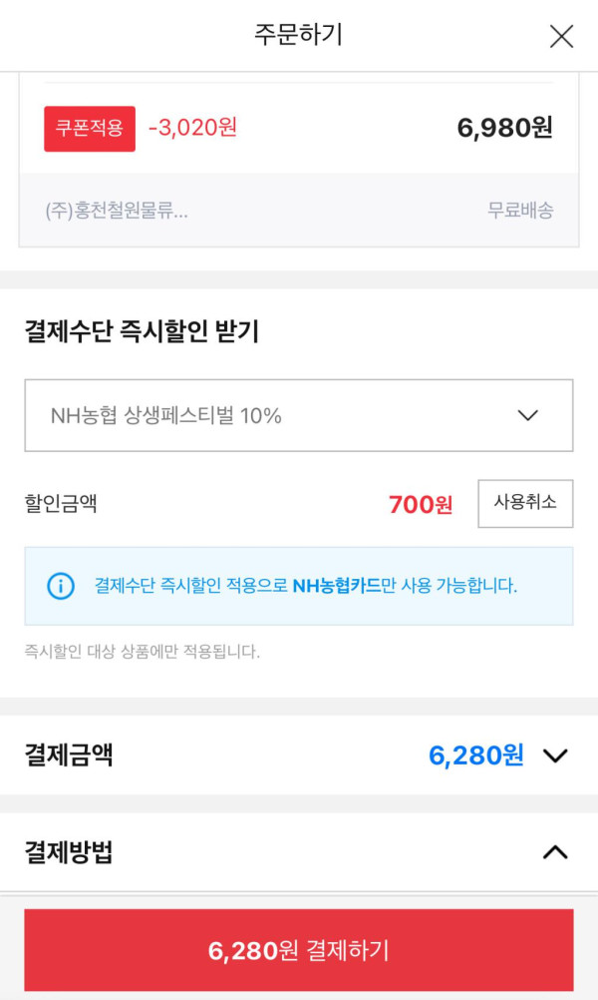Tap the 6,280원 결제하기 pay button
Viewport: 598px width, 1000px height.
298,950
